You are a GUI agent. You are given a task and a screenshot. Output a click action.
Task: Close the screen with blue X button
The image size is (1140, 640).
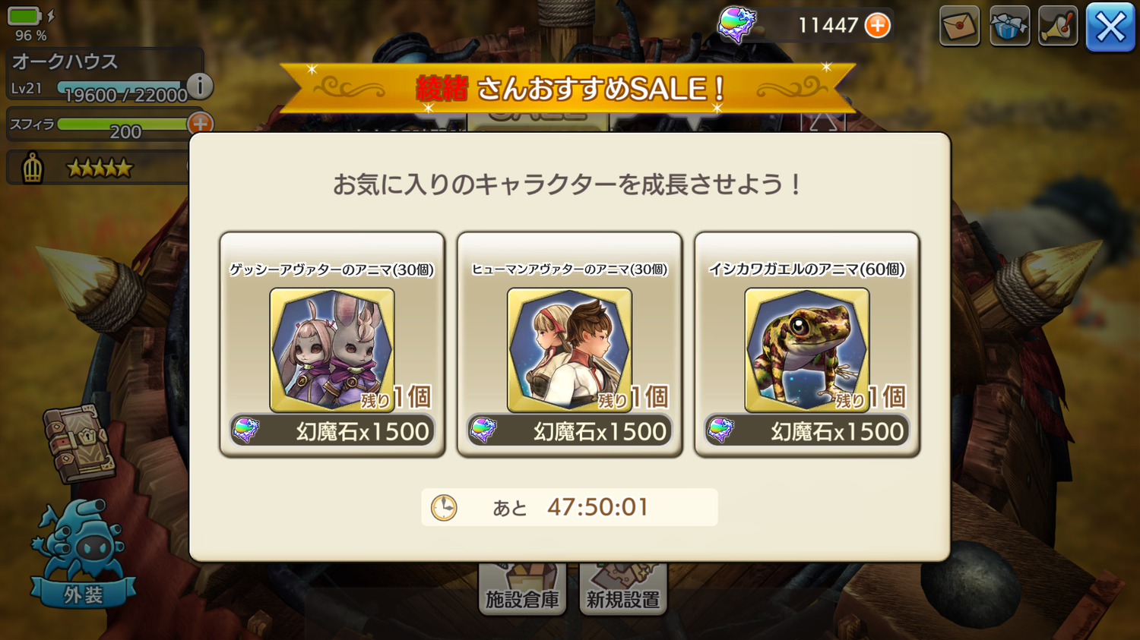pyautogui.click(x=1110, y=27)
